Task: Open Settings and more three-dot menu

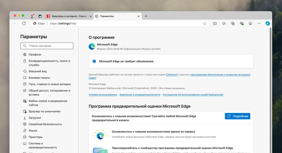Action: pyautogui.click(x=259, y=24)
